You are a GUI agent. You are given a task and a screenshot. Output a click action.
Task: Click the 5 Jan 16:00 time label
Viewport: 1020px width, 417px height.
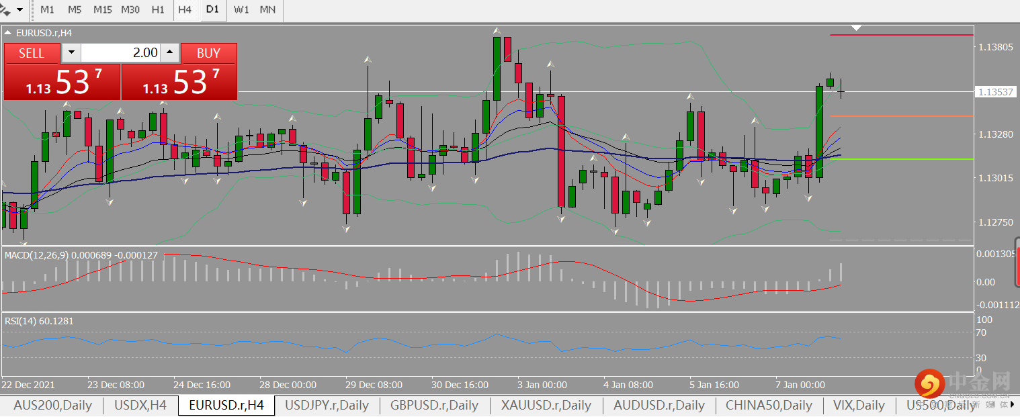[x=714, y=385]
